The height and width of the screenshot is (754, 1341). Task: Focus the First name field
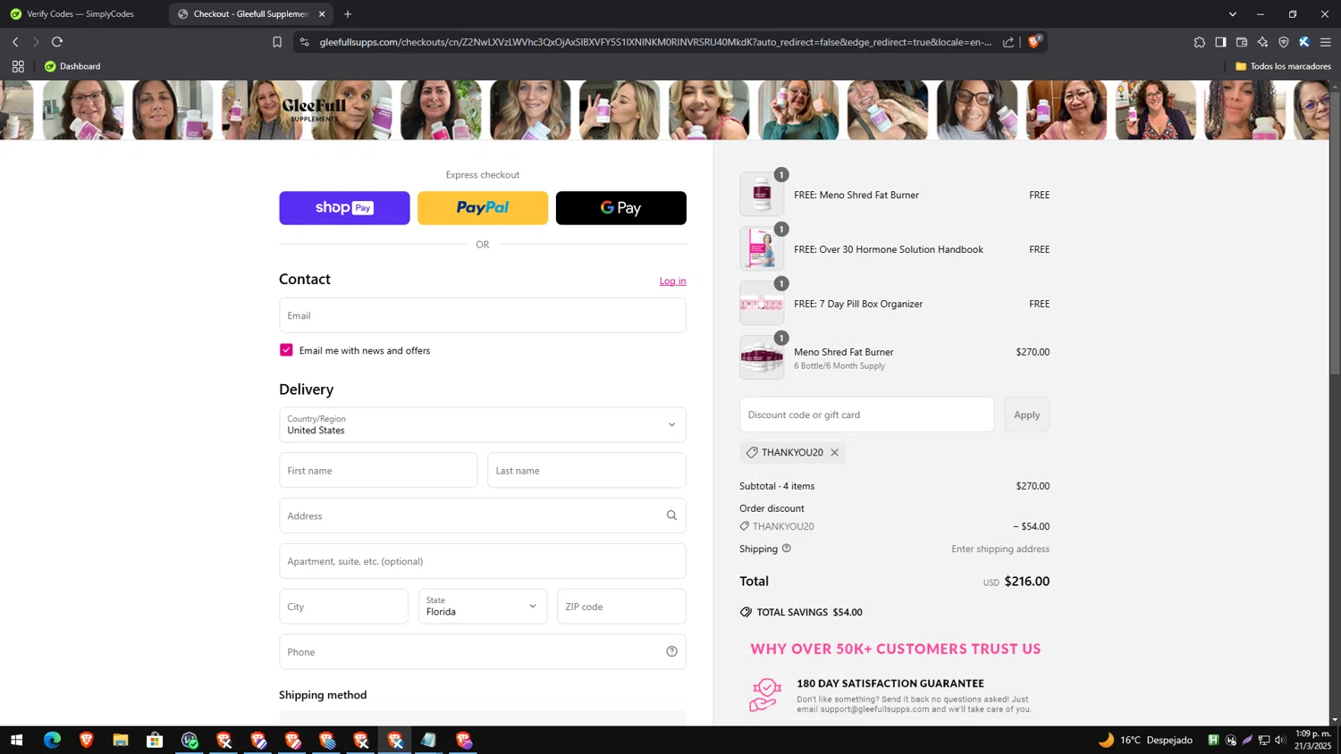click(x=378, y=471)
